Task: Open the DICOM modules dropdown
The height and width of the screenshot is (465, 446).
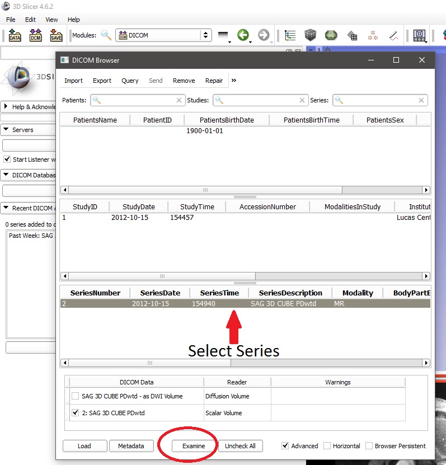Action: point(163,35)
